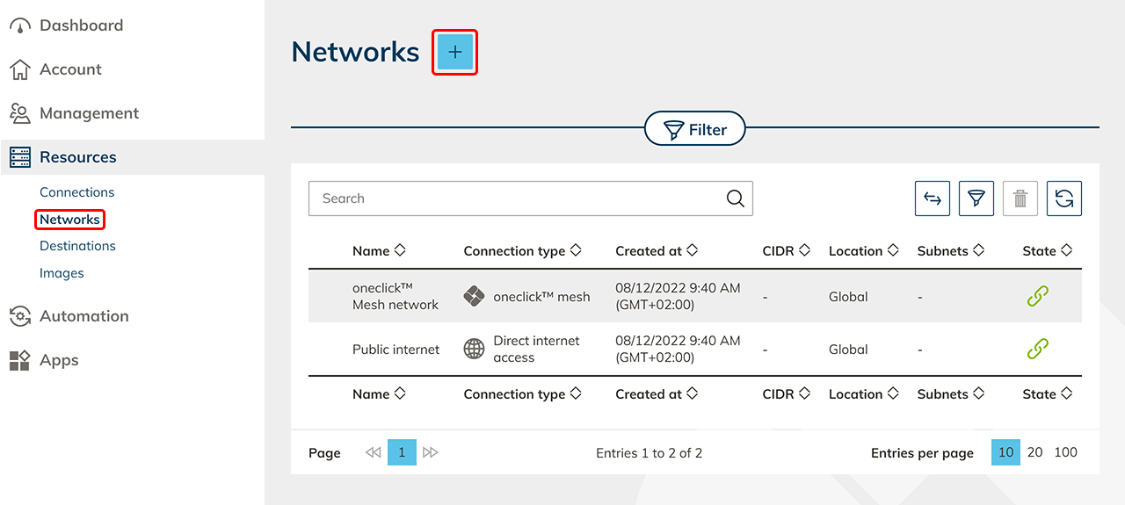This screenshot has height=505, width=1125.
Task: Sort by Connection type column header
Action: 522,251
